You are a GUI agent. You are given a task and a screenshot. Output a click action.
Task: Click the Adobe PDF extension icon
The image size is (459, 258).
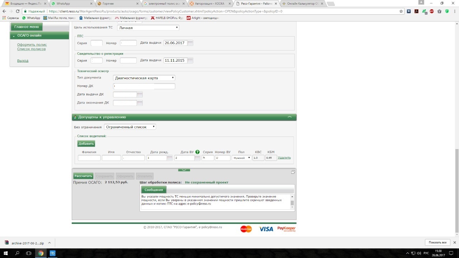pos(417,11)
